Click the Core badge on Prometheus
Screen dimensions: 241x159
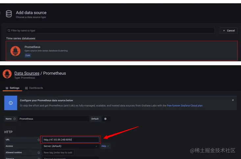coord(28,55)
